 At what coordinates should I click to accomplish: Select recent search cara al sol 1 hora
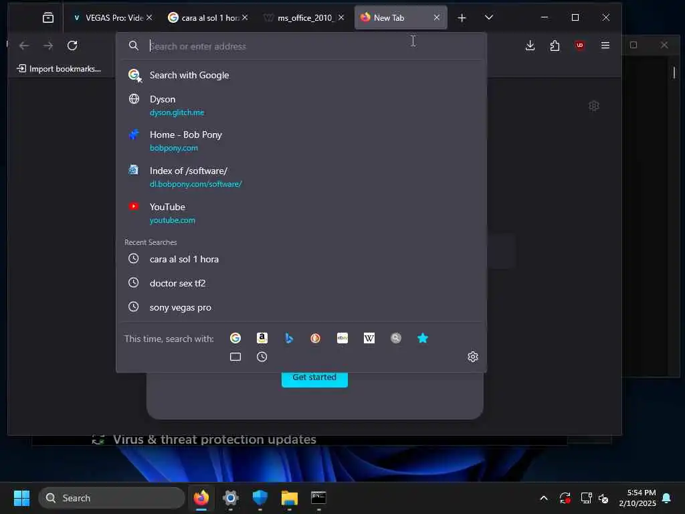[x=302, y=259]
